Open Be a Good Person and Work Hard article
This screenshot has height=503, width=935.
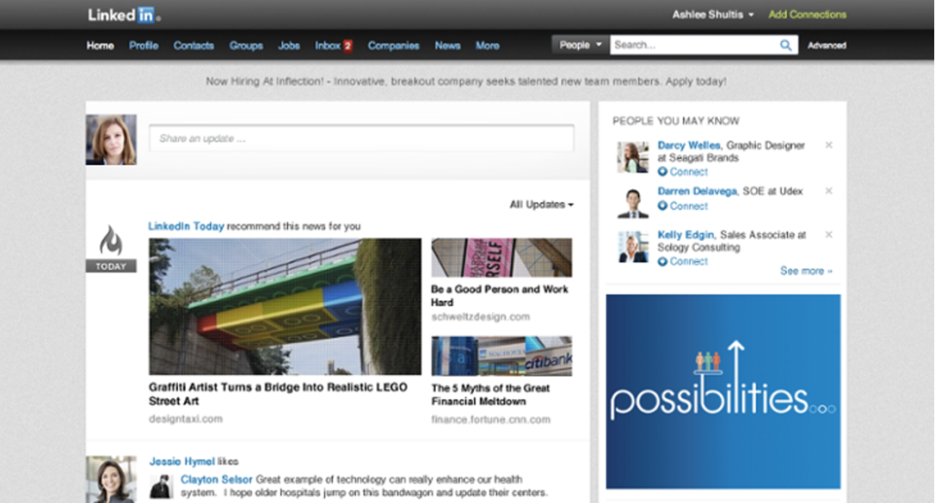[x=499, y=296]
